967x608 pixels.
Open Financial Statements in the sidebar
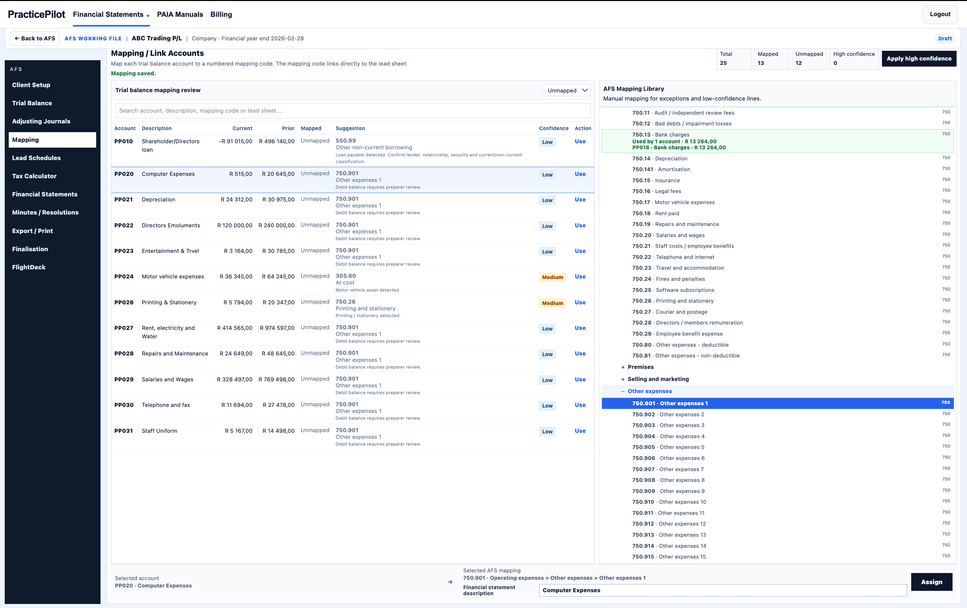pos(52,194)
